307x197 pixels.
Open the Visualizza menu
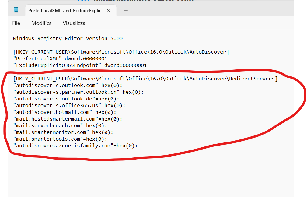[74, 23]
